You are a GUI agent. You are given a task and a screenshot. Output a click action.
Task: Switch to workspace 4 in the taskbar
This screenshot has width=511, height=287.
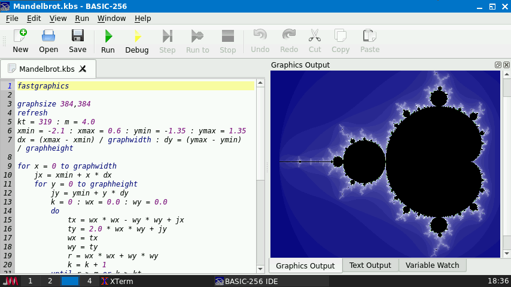89,281
